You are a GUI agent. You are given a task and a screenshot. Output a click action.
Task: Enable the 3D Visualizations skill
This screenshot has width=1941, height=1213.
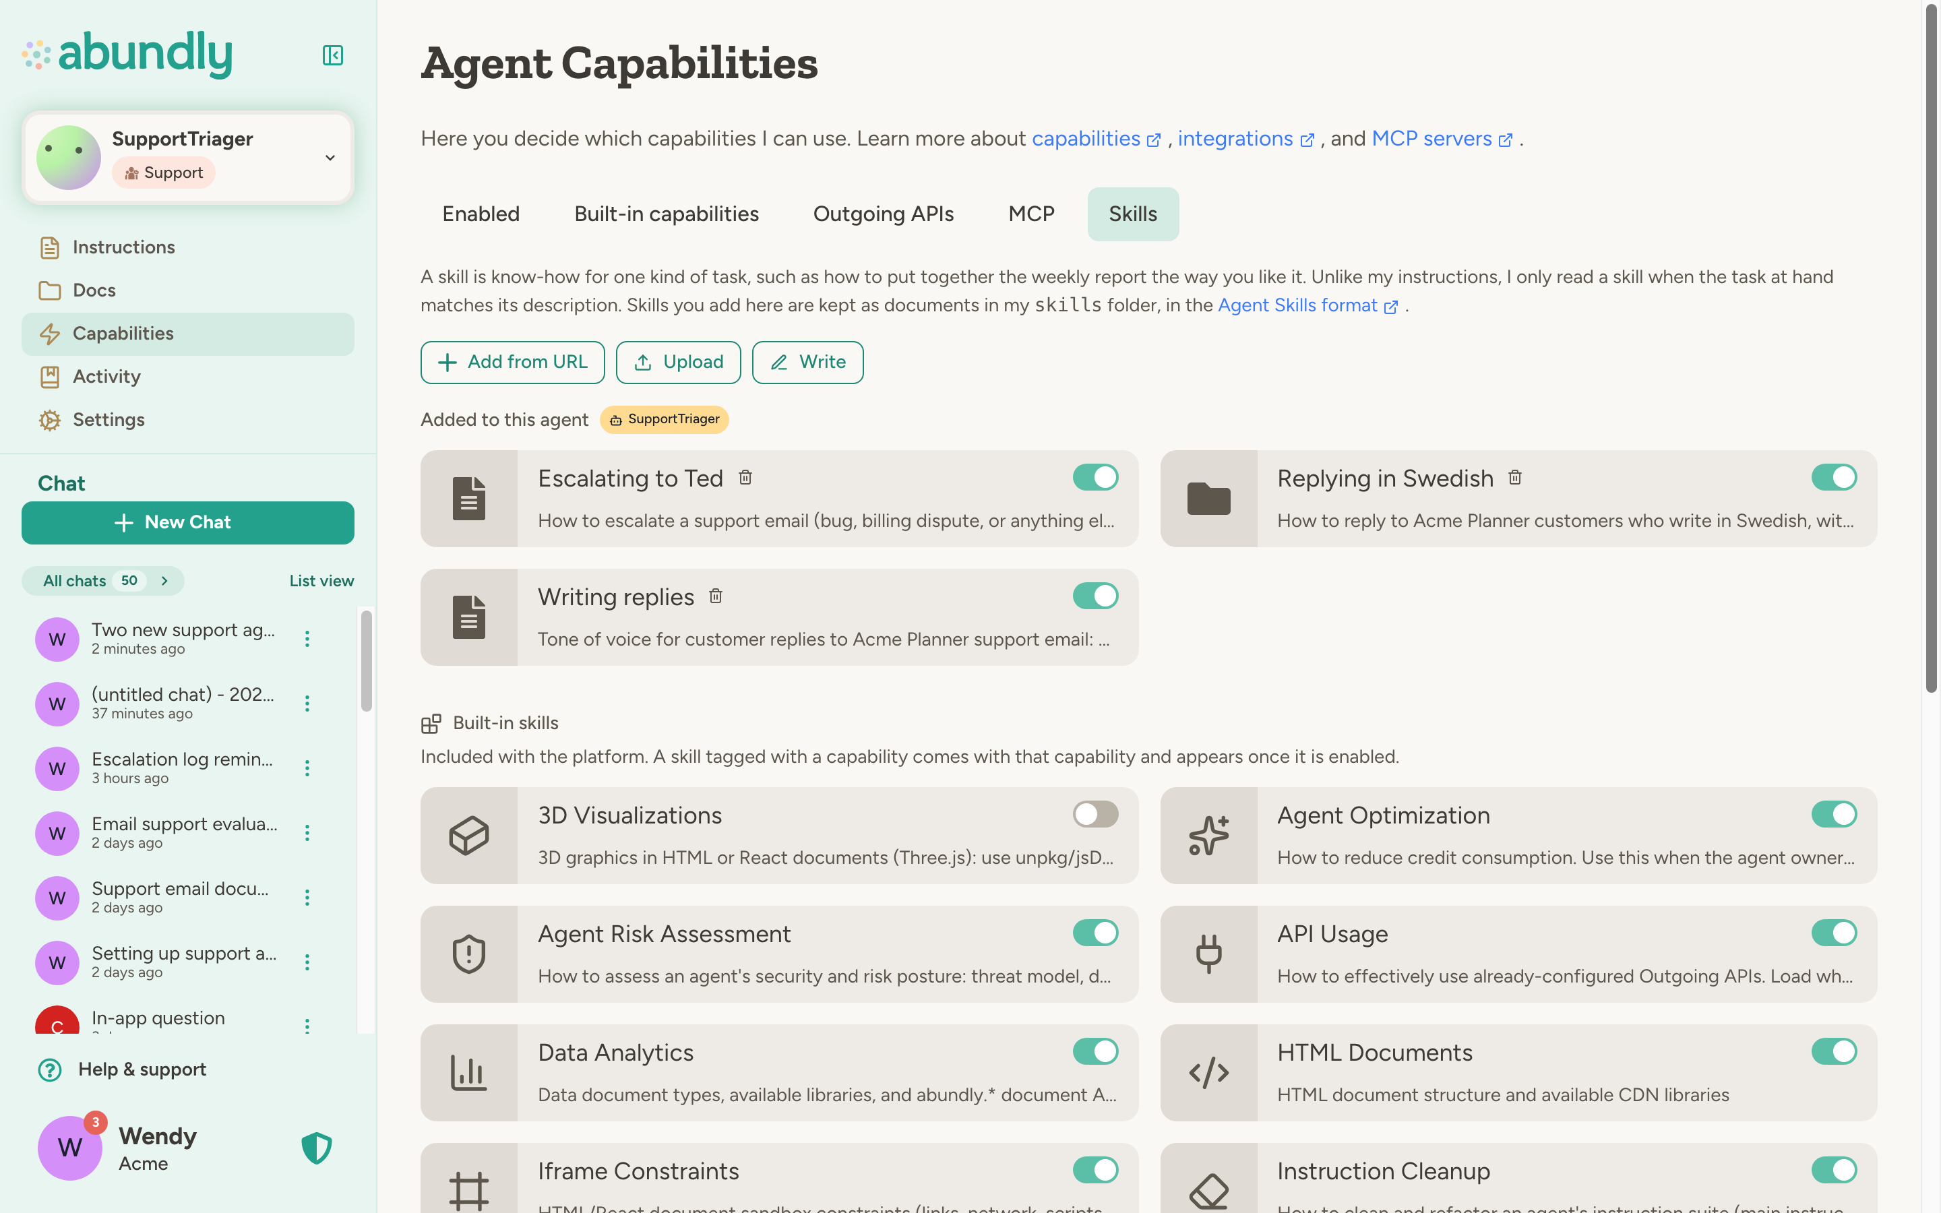pyautogui.click(x=1096, y=814)
